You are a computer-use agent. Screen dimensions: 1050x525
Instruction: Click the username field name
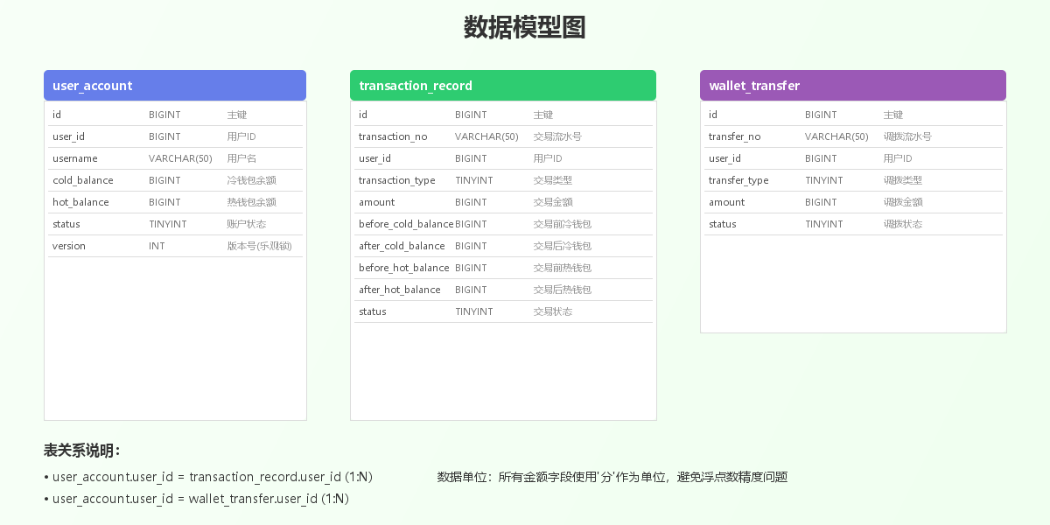75,158
